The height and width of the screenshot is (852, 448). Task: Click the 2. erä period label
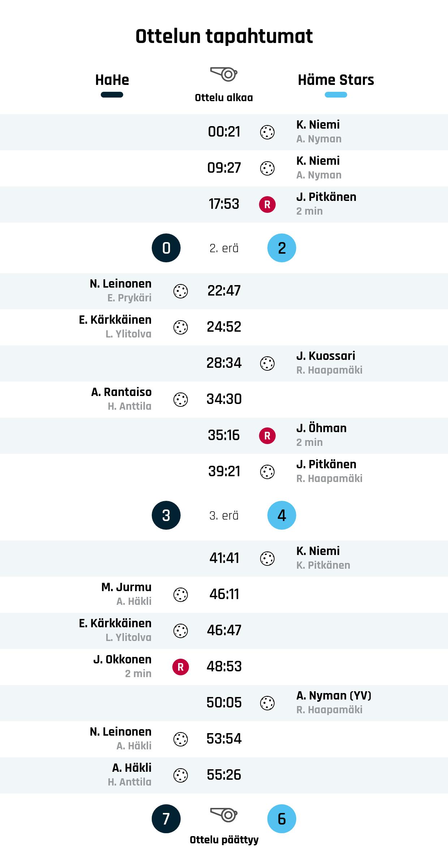pos(224,248)
